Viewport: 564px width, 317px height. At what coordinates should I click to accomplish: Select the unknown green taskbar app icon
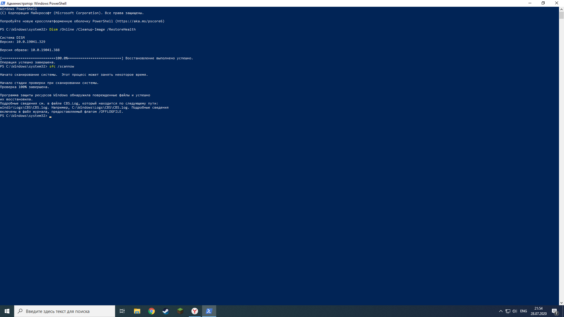click(x=180, y=311)
